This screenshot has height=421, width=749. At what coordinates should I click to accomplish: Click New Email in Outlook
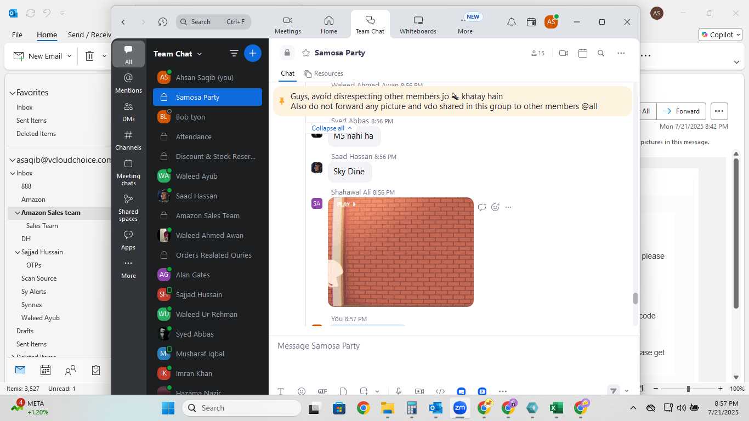(x=38, y=56)
